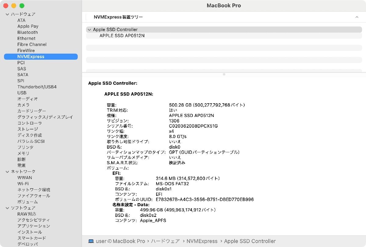
Task: Open ネットワーク環境 in the sidebar
Action: coord(34,190)
